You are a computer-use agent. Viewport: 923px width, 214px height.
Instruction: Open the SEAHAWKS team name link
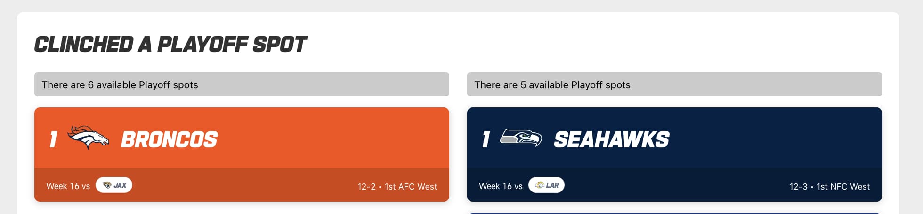(611, 139)
